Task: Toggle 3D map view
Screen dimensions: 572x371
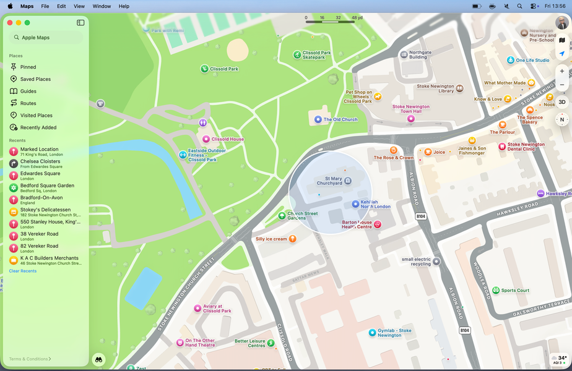Action: point(562,102)
